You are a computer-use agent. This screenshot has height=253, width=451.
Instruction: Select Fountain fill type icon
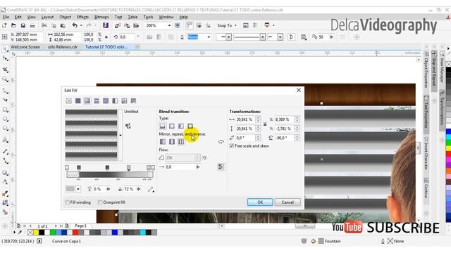(87, 100)
